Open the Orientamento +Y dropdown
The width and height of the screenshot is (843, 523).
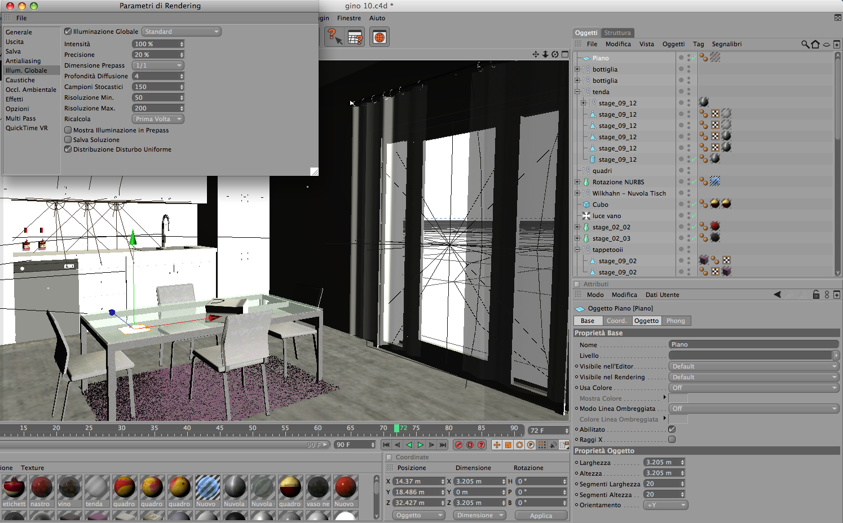coord(666,505)
